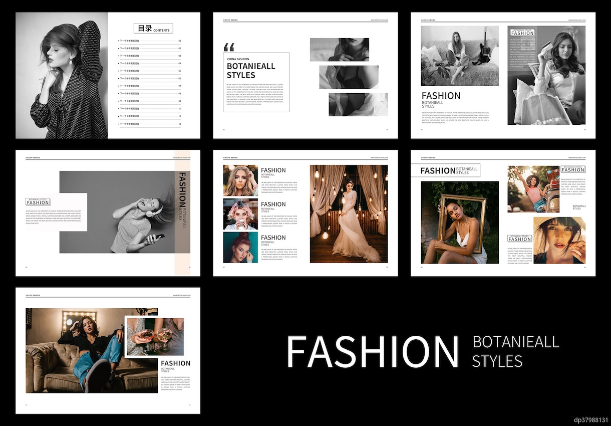Click contents entry numbered 04
The width and height of the screenshot is (611, 426).
(x=150, y=64)
